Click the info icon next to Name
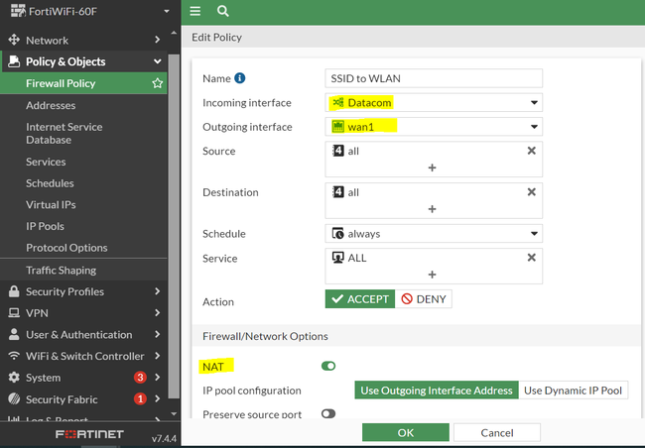This screenshot has width=645, height=448. click(240, 78)
